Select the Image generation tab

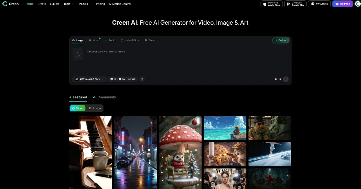coord(78,40)
